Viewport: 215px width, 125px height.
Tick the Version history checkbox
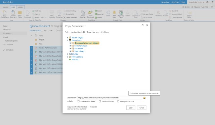(100, 101)
